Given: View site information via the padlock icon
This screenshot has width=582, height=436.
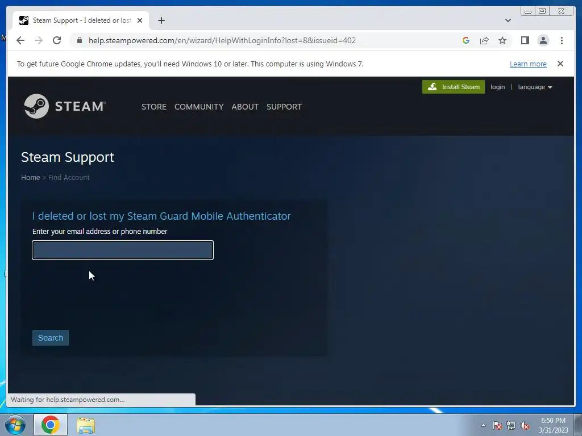Looking at the screenshot, I should click(79, 40).
